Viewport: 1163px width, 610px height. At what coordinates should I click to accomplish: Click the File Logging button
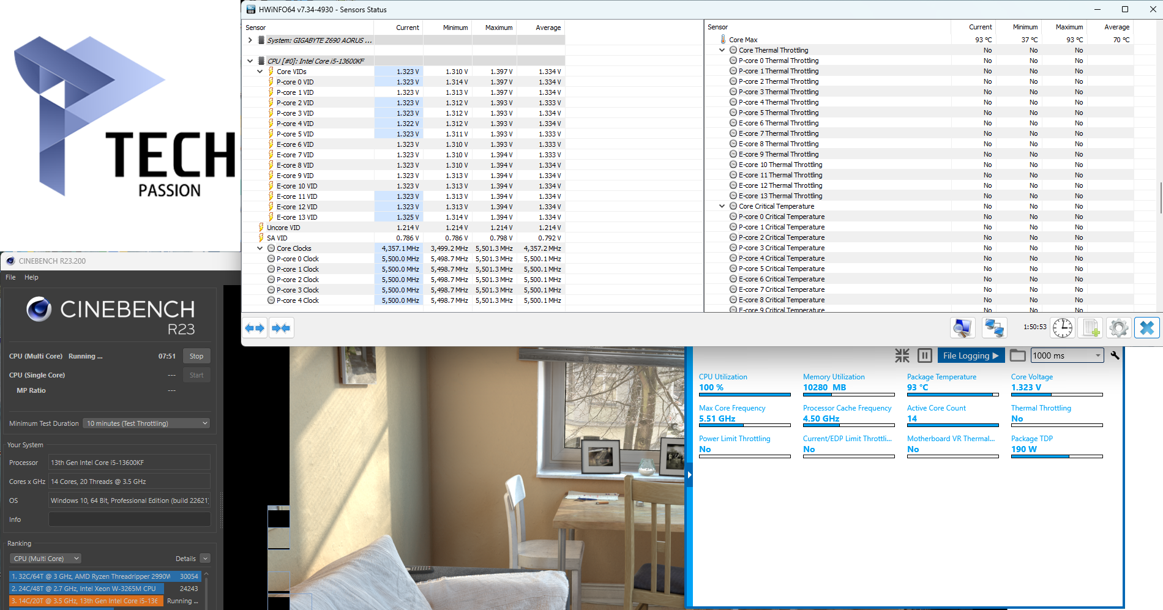pos(970,355)
